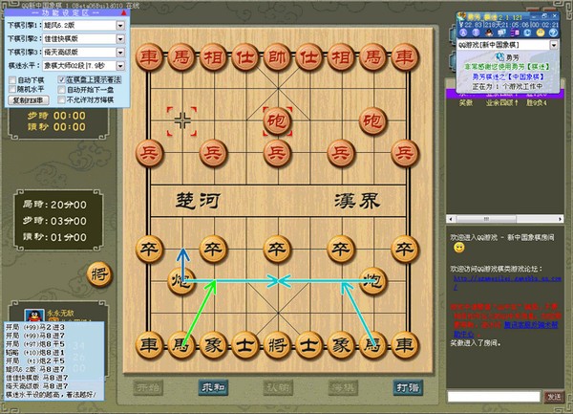Screen dimensions: 573x414
Task: Click the A icon in the helper window toolbar
Action: click(463, 33)
